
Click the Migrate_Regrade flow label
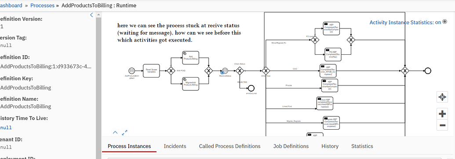point(293,121)
